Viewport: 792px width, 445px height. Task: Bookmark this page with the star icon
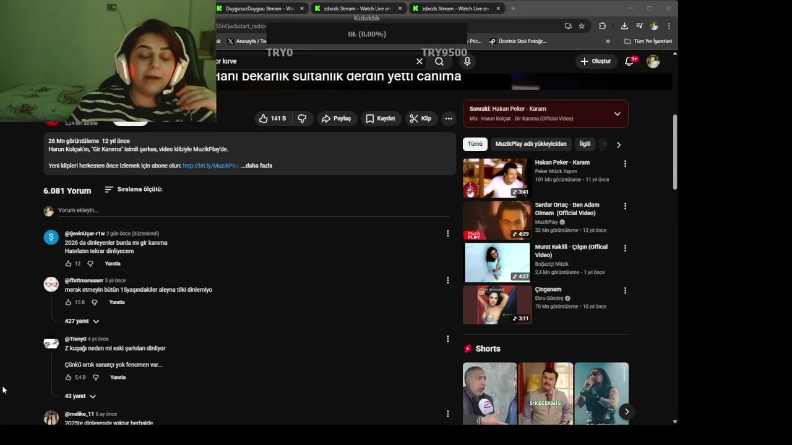tap(582, 26)
